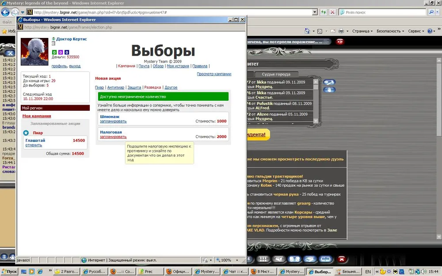Screen dimensions: 442x276
Task: Click отменить under Глашатай action
Action: 34,145
